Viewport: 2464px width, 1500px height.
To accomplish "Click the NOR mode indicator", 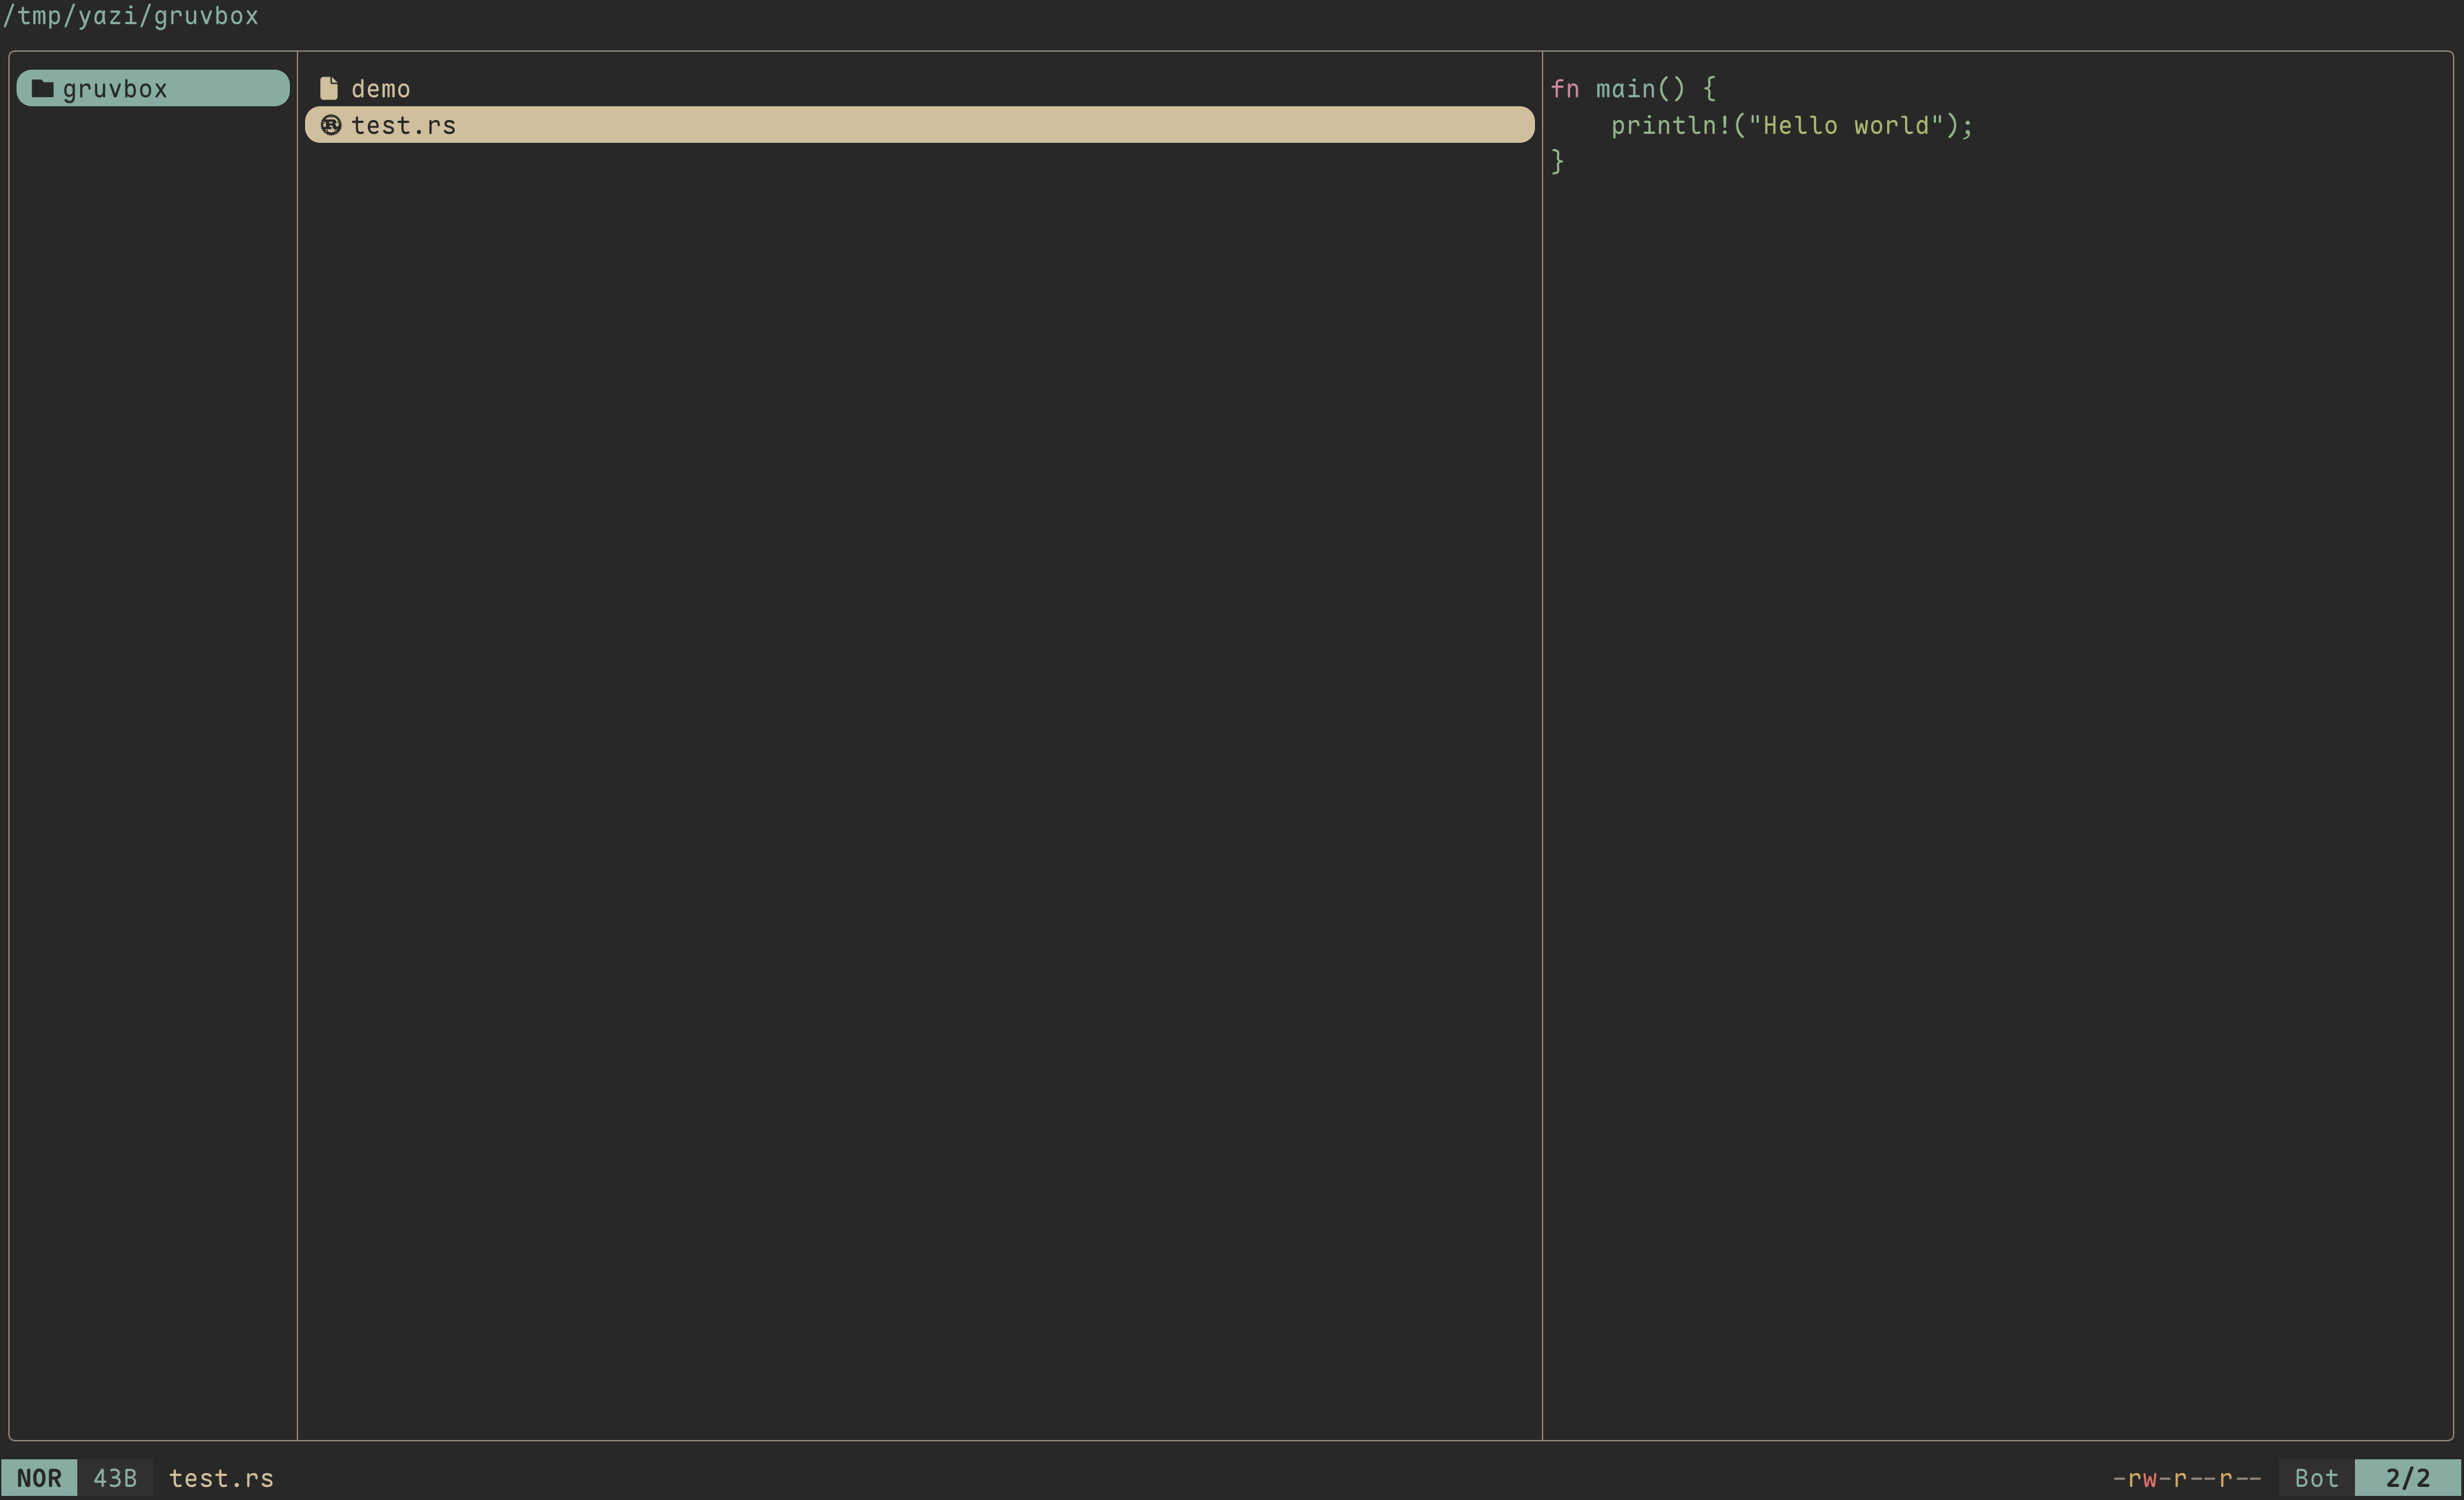I will 39,1478.
